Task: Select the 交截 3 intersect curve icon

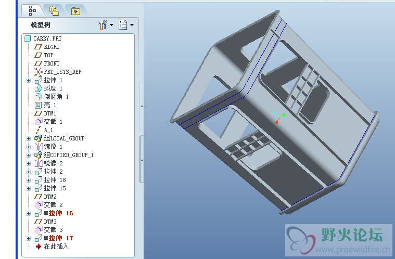Action: click(38, 230)
